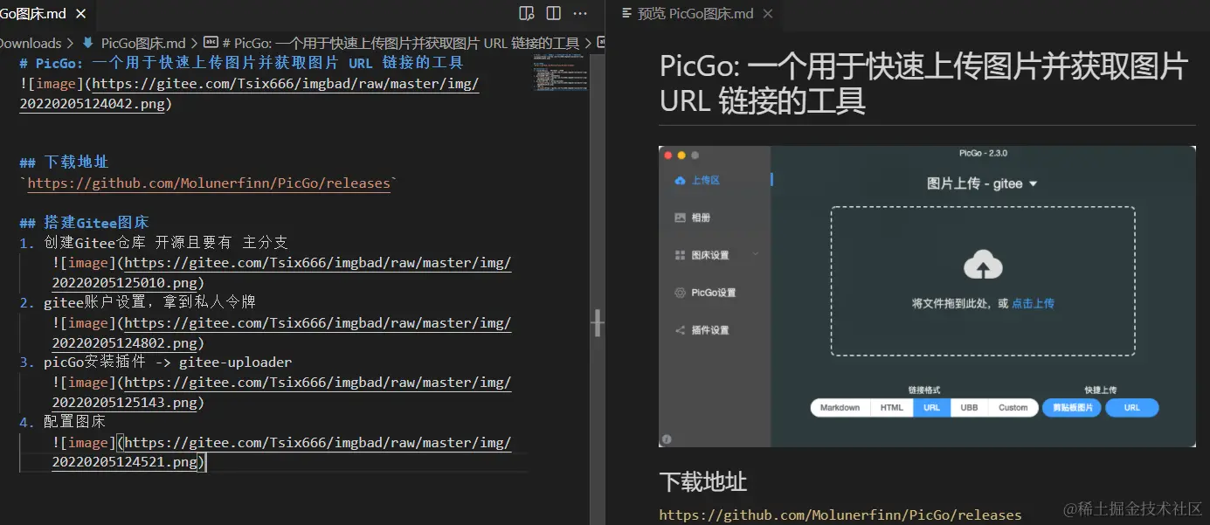This screenshot has width=1210, height=525.
Task: Close the Go图床.md editor tab
Action: pos(81,14)
